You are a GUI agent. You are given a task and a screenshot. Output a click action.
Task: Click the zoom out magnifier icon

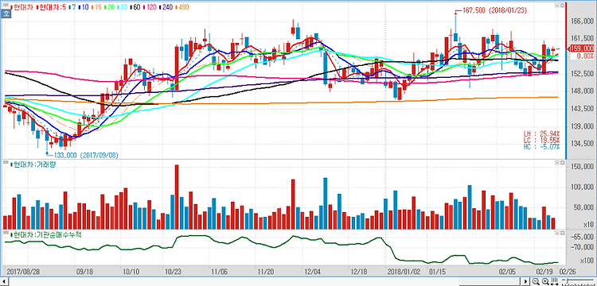(x=536, y=281)
